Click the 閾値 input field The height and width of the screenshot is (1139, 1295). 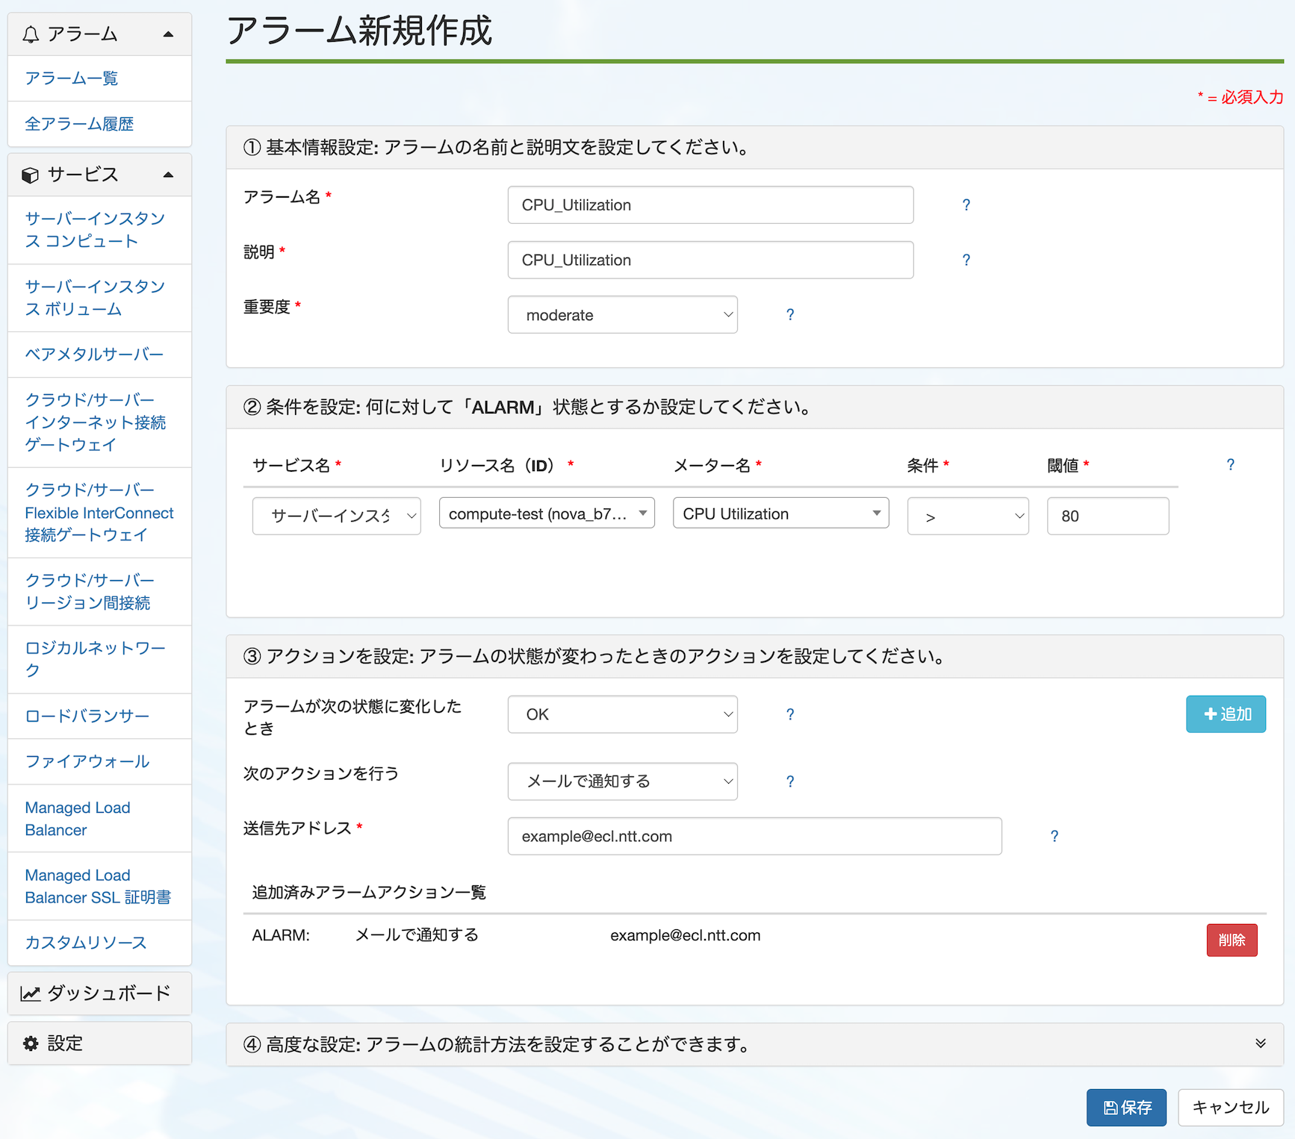1108,517
